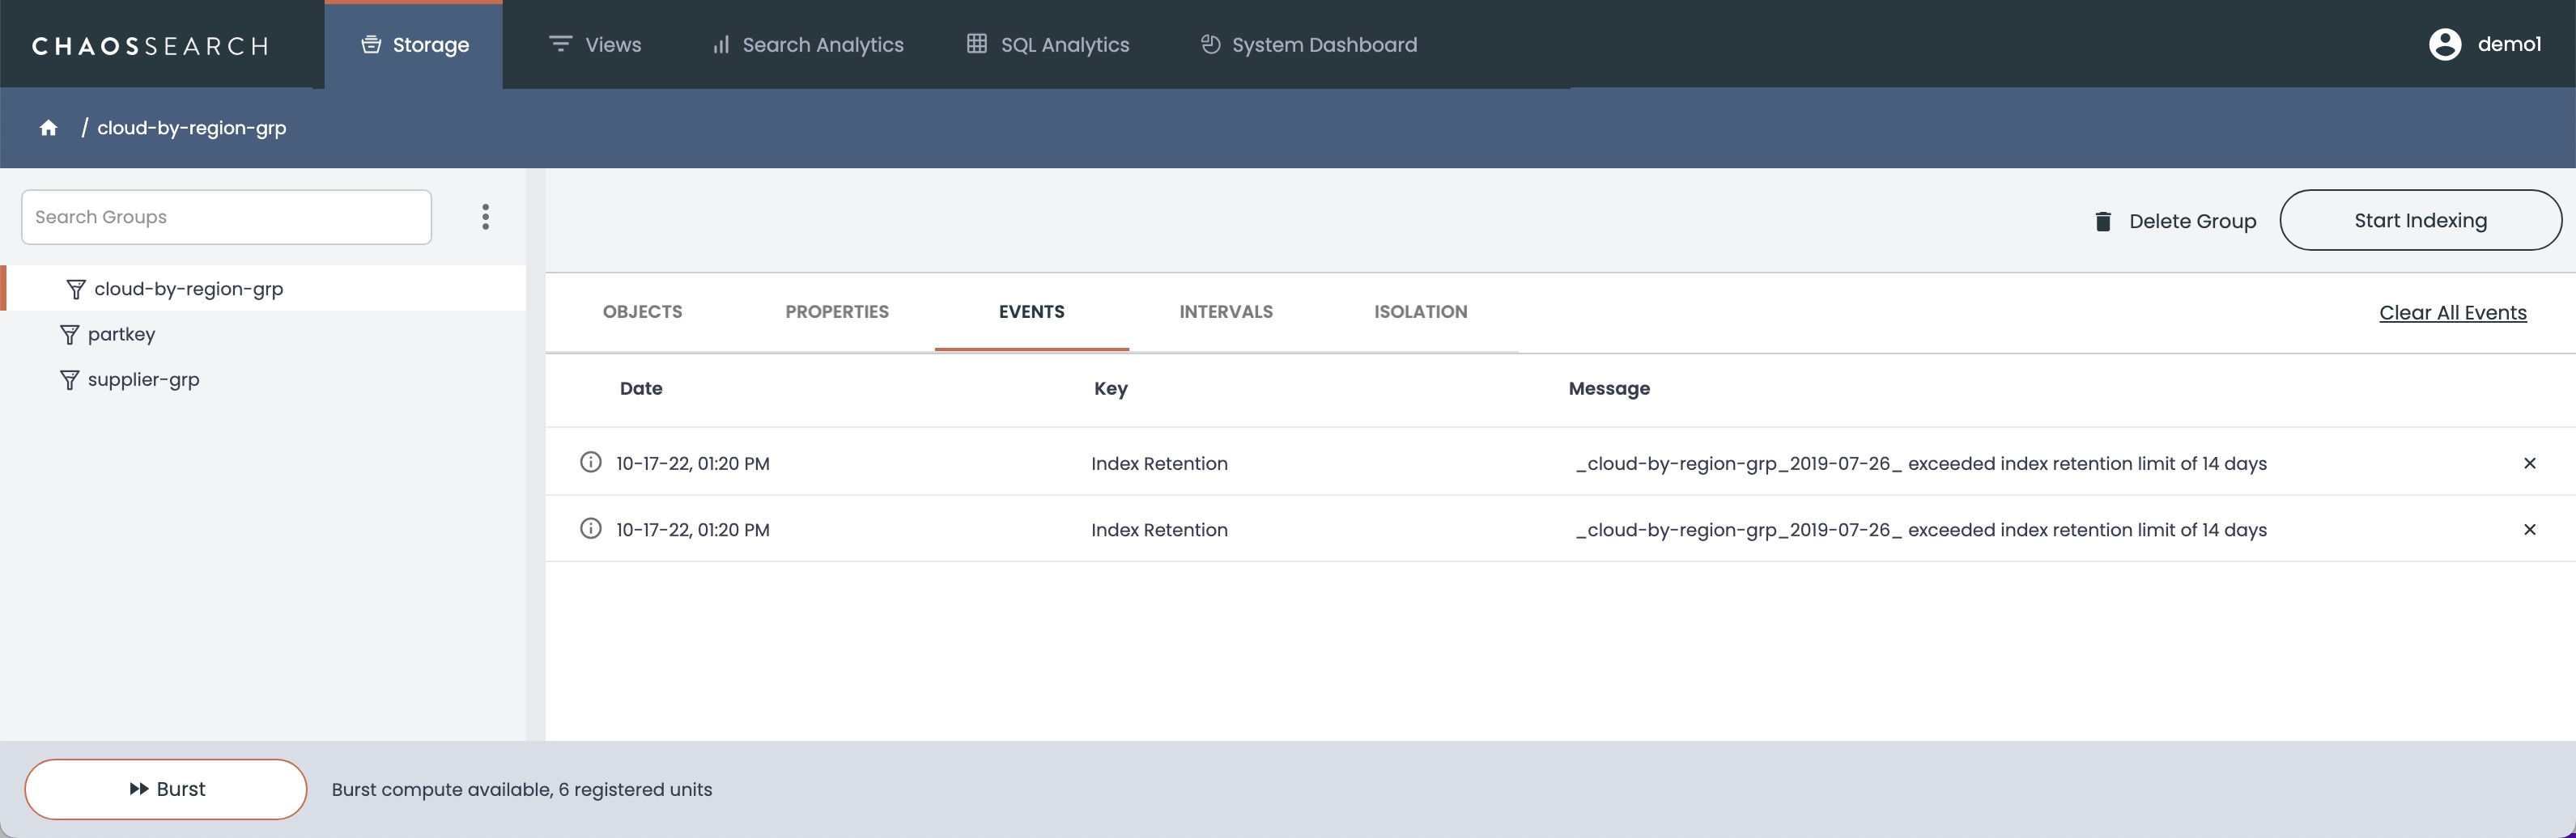Clear all events

(x=2452, y=312)
